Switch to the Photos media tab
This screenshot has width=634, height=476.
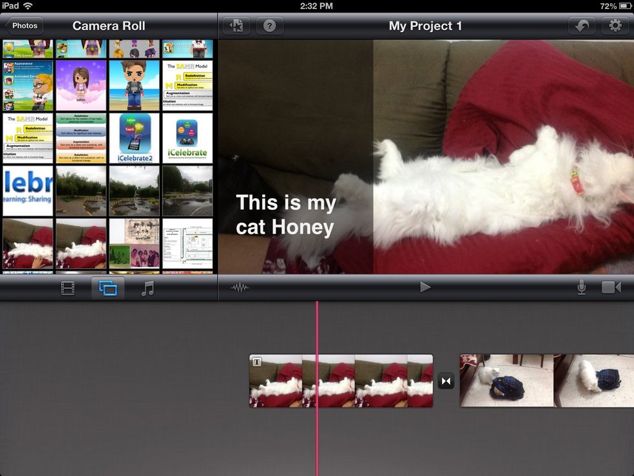pos(108,288)
